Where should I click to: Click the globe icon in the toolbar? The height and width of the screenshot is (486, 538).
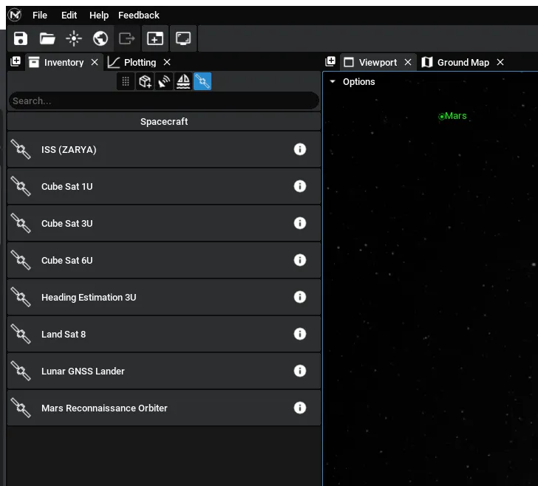click(101, 38)
